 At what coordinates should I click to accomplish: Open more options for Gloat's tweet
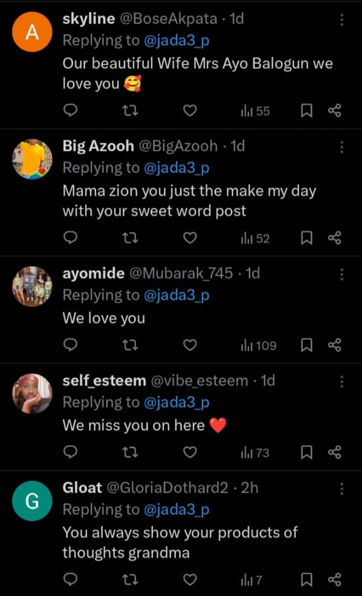click(342, 489)
